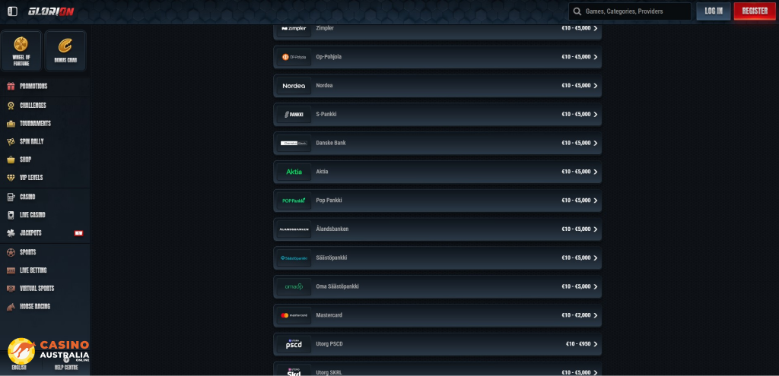Click the new badge beside Jackpots
The width and height of the screenshot is (779, 376).
pyautogui.click(x=78, y=233)
